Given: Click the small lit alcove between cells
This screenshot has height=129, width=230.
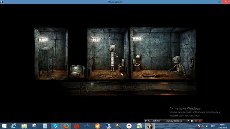Looking at the screenshot, I should (77, 71).
